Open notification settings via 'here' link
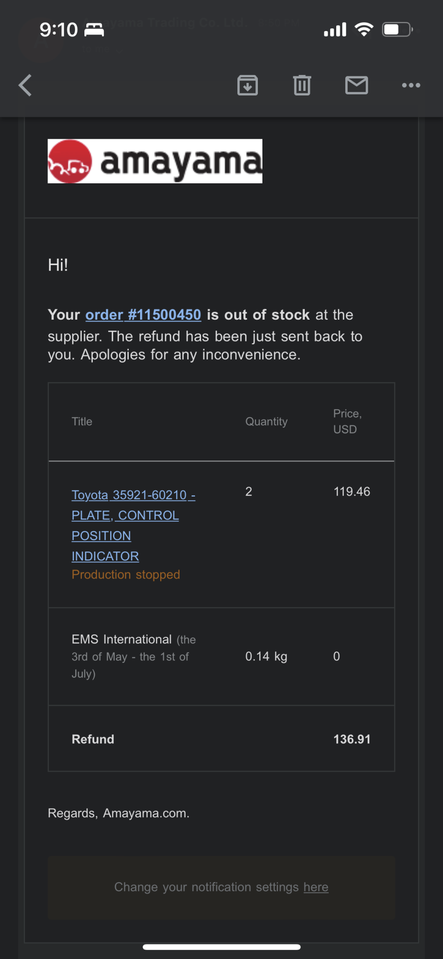Image resolution: width=443 pixels, height=959 pixels. (316, 887)
